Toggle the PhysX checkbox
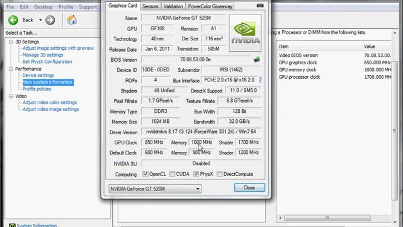403x227 pixels. click(196, 174)
